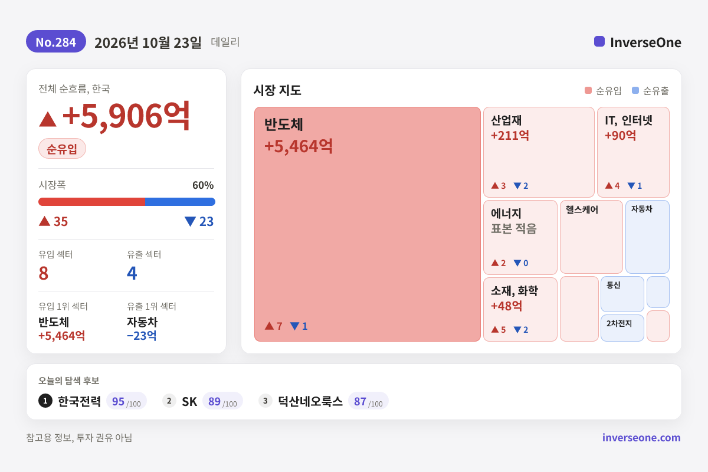
Task: Click the large red up-triangle beside +5,906억
Action: 48,119
